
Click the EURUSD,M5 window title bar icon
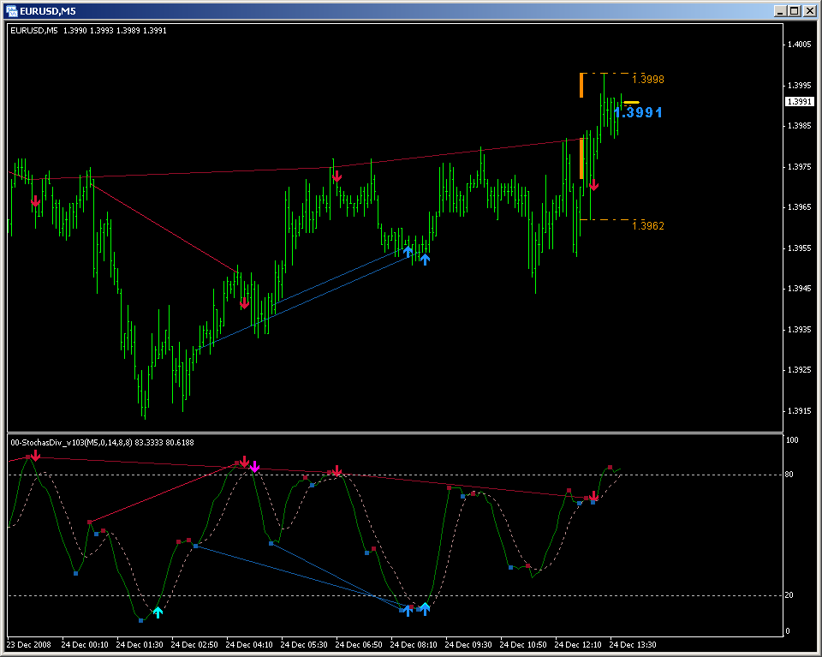pyautogui.click(x=11, y=10)
